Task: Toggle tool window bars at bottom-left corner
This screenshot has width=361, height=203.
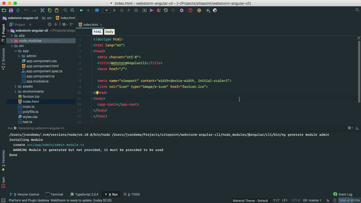Action: point(3,200)
